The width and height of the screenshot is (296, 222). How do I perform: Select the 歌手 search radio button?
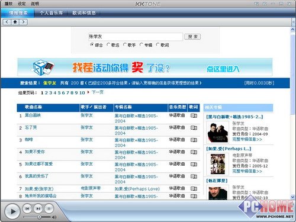[x=124, y=44]
